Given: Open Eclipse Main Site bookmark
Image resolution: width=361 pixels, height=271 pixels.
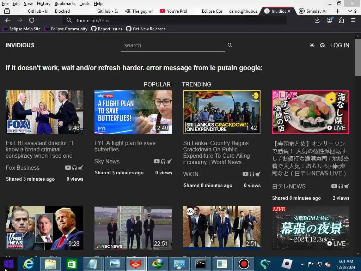Looking at the screenshot, I should point(22,29).
